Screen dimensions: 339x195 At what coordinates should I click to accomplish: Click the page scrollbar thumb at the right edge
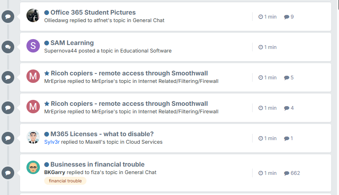[x=338, y=5]
